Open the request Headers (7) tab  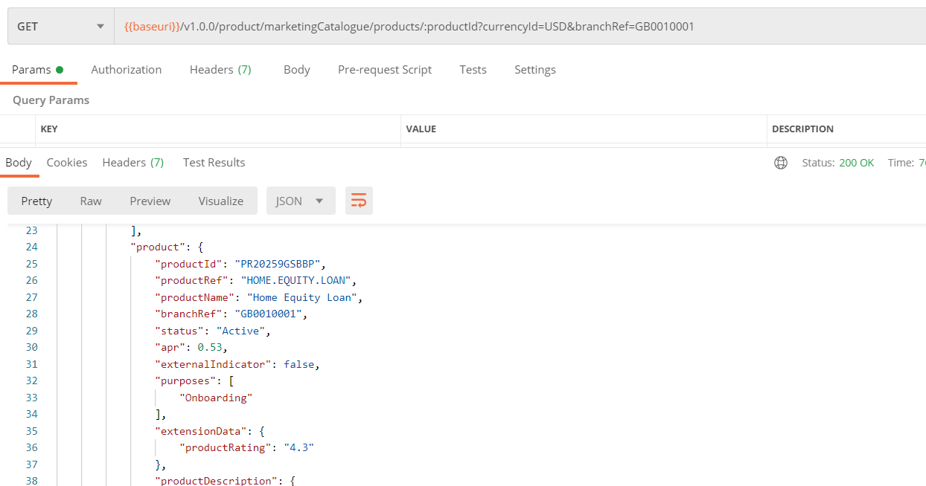[x=220, y=70]
